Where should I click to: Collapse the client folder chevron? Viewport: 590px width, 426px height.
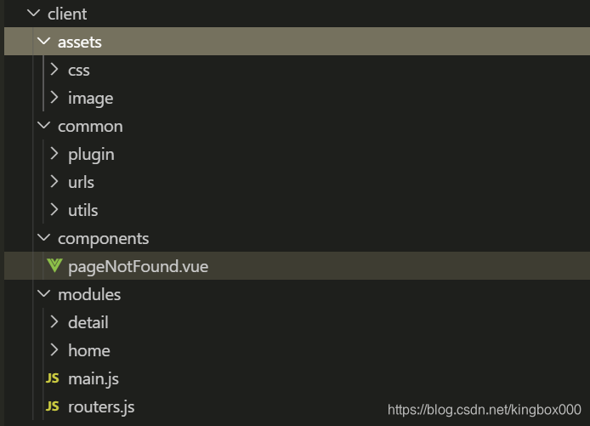34,13
